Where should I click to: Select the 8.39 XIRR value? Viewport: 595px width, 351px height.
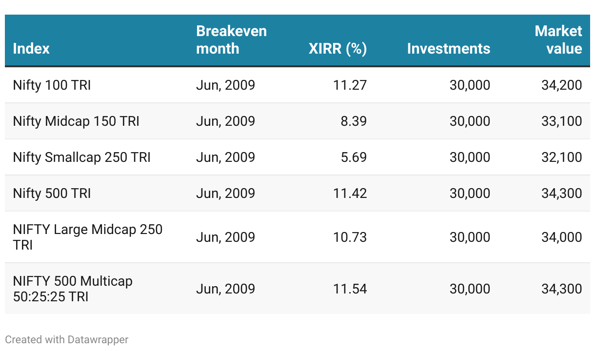coord(354,121)
